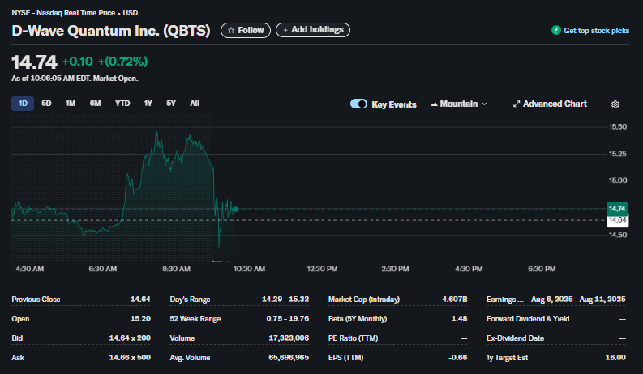Click the Previous Close label
The width and height of the screenshot is (643, 374).
click(x=36, y=300)
